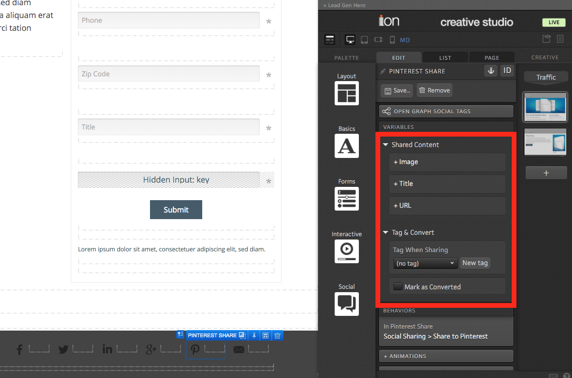Click the keyboard shortcuts icon
The width and height of the screenshot is (572, 378).
553,376
